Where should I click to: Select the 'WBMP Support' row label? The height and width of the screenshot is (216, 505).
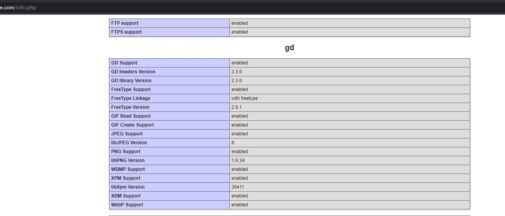tap(169, 169)
